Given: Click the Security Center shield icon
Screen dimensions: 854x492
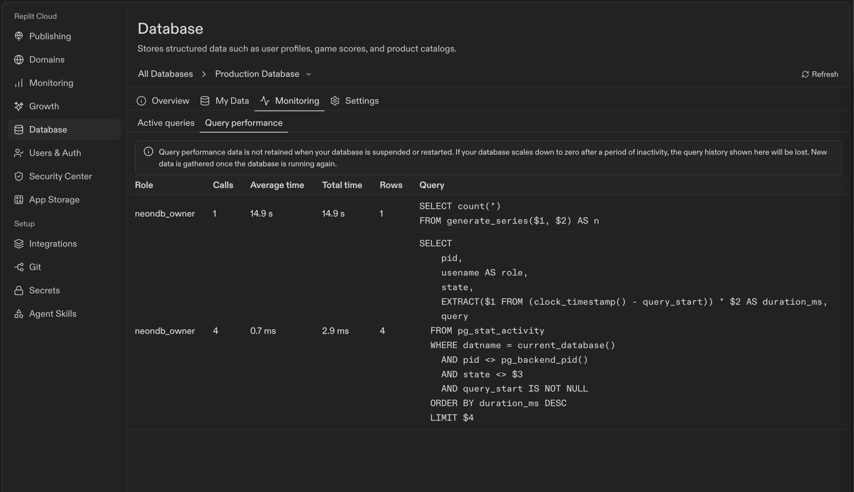Looking at the screenshot, I should coord(19,176).
